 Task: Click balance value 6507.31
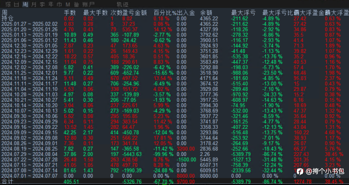[x=209, y=165]
